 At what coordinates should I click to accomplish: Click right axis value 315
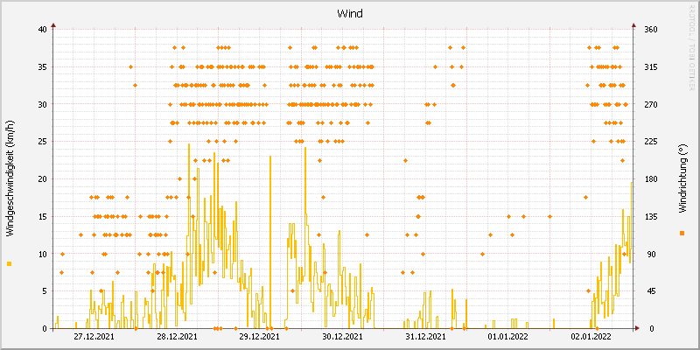pos(651,67)
